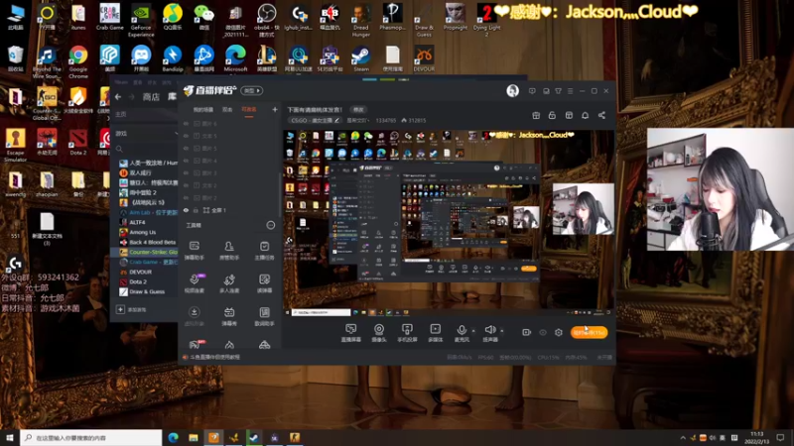Open the 库 library tab in Steam

pos(172,96)
